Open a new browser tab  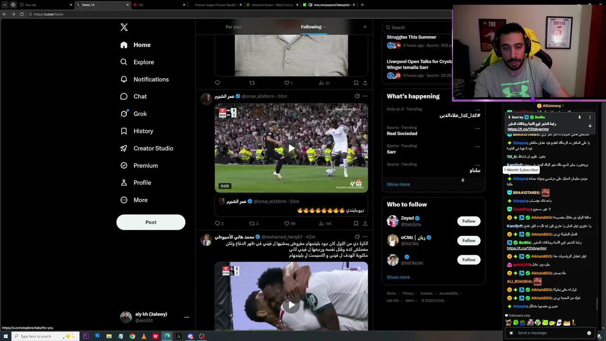(x=362, y=5)
